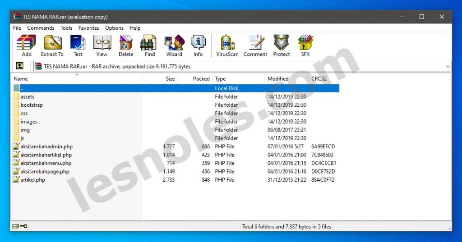The height and width of the screenshot is (242, 462).
Task: Click the artikel.php file icon
Action: coord(16,180)
